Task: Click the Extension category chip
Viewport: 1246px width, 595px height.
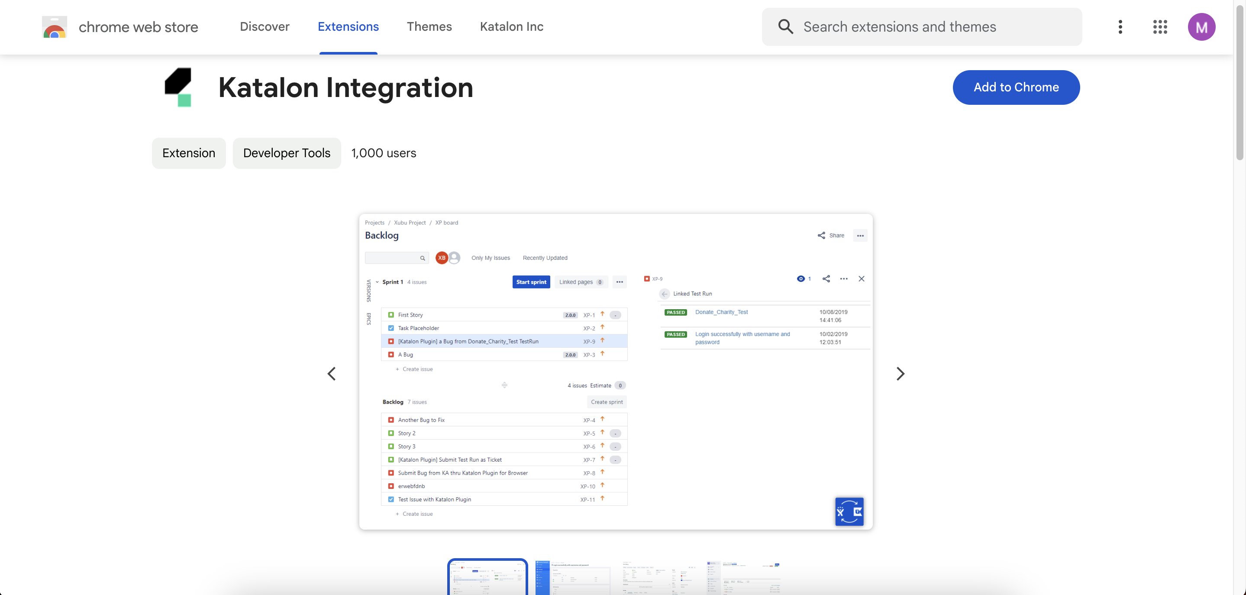Action: [x=189, y=153]
